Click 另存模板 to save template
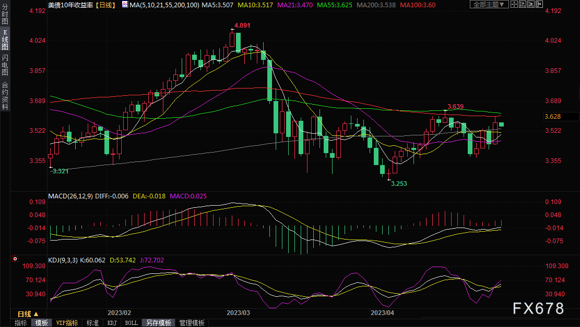 [x=158, y=323]
